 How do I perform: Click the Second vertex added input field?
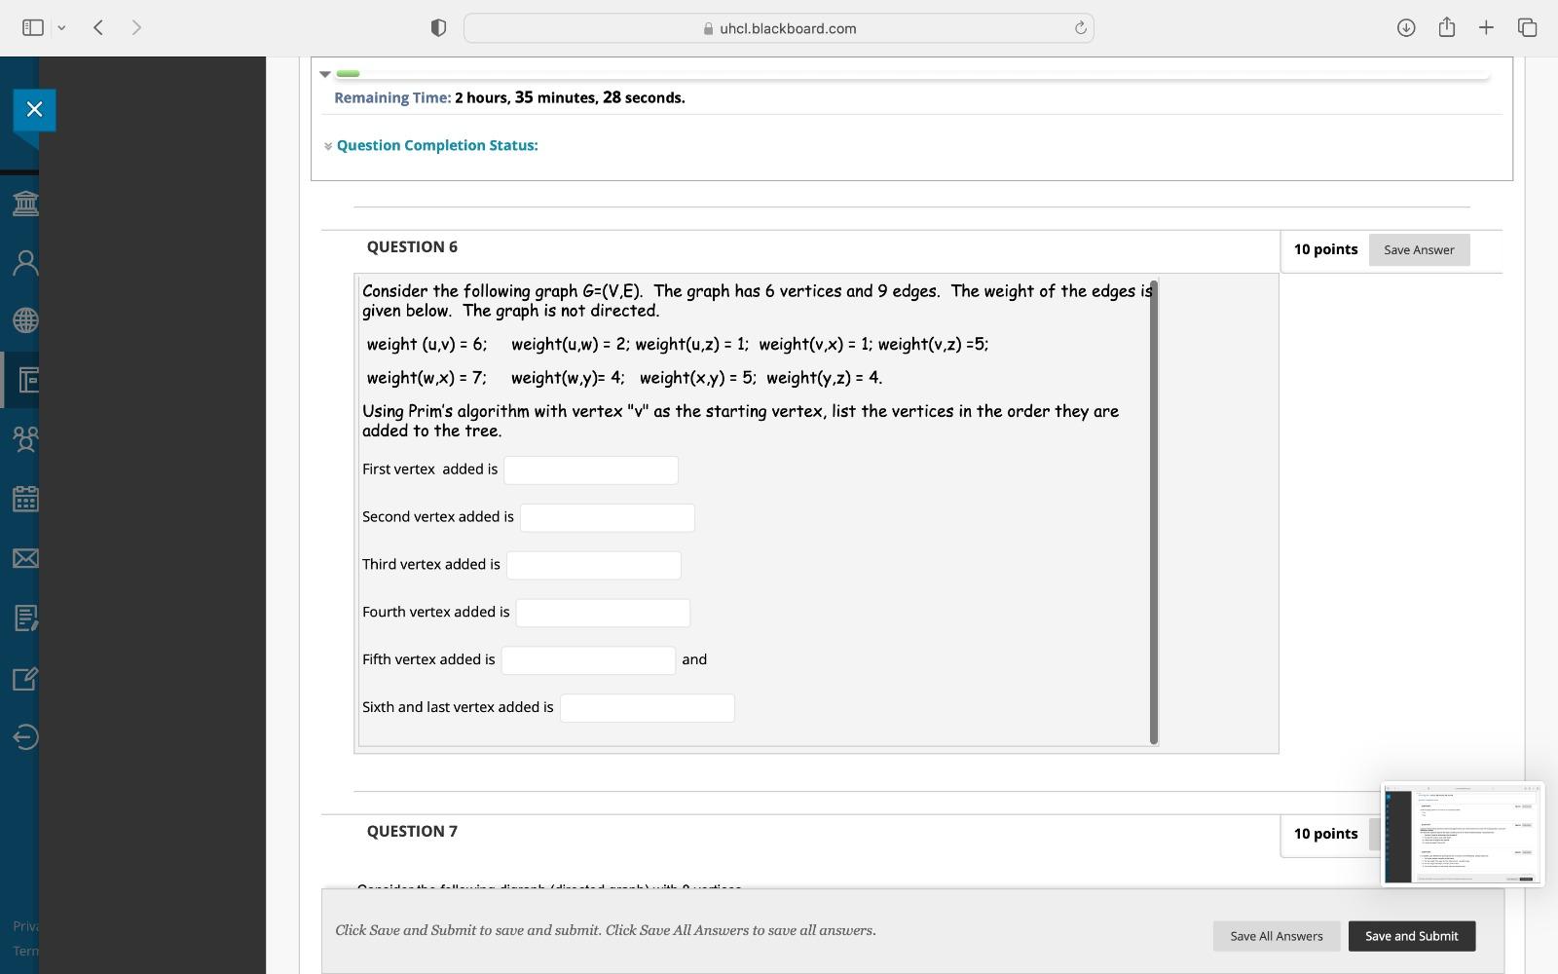tap(608, 518)
